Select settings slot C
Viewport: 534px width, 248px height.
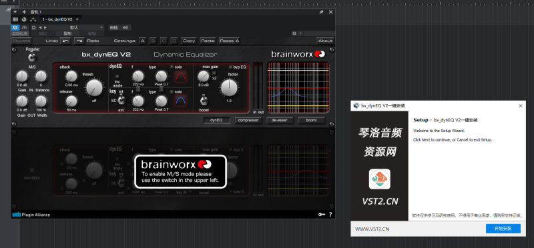click(x=164, y=41)
